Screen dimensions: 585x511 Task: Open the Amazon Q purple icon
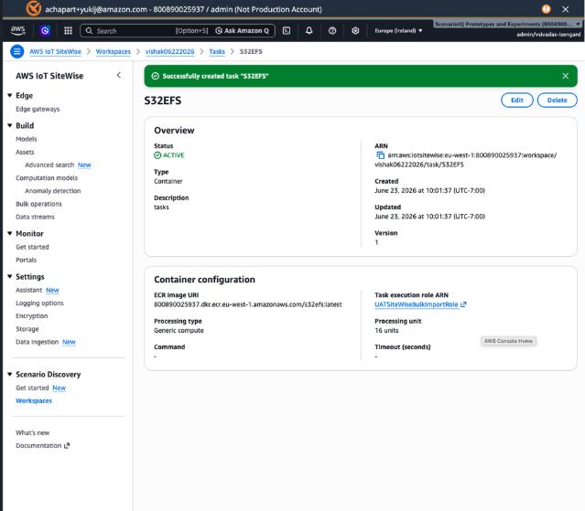[45, 30]
